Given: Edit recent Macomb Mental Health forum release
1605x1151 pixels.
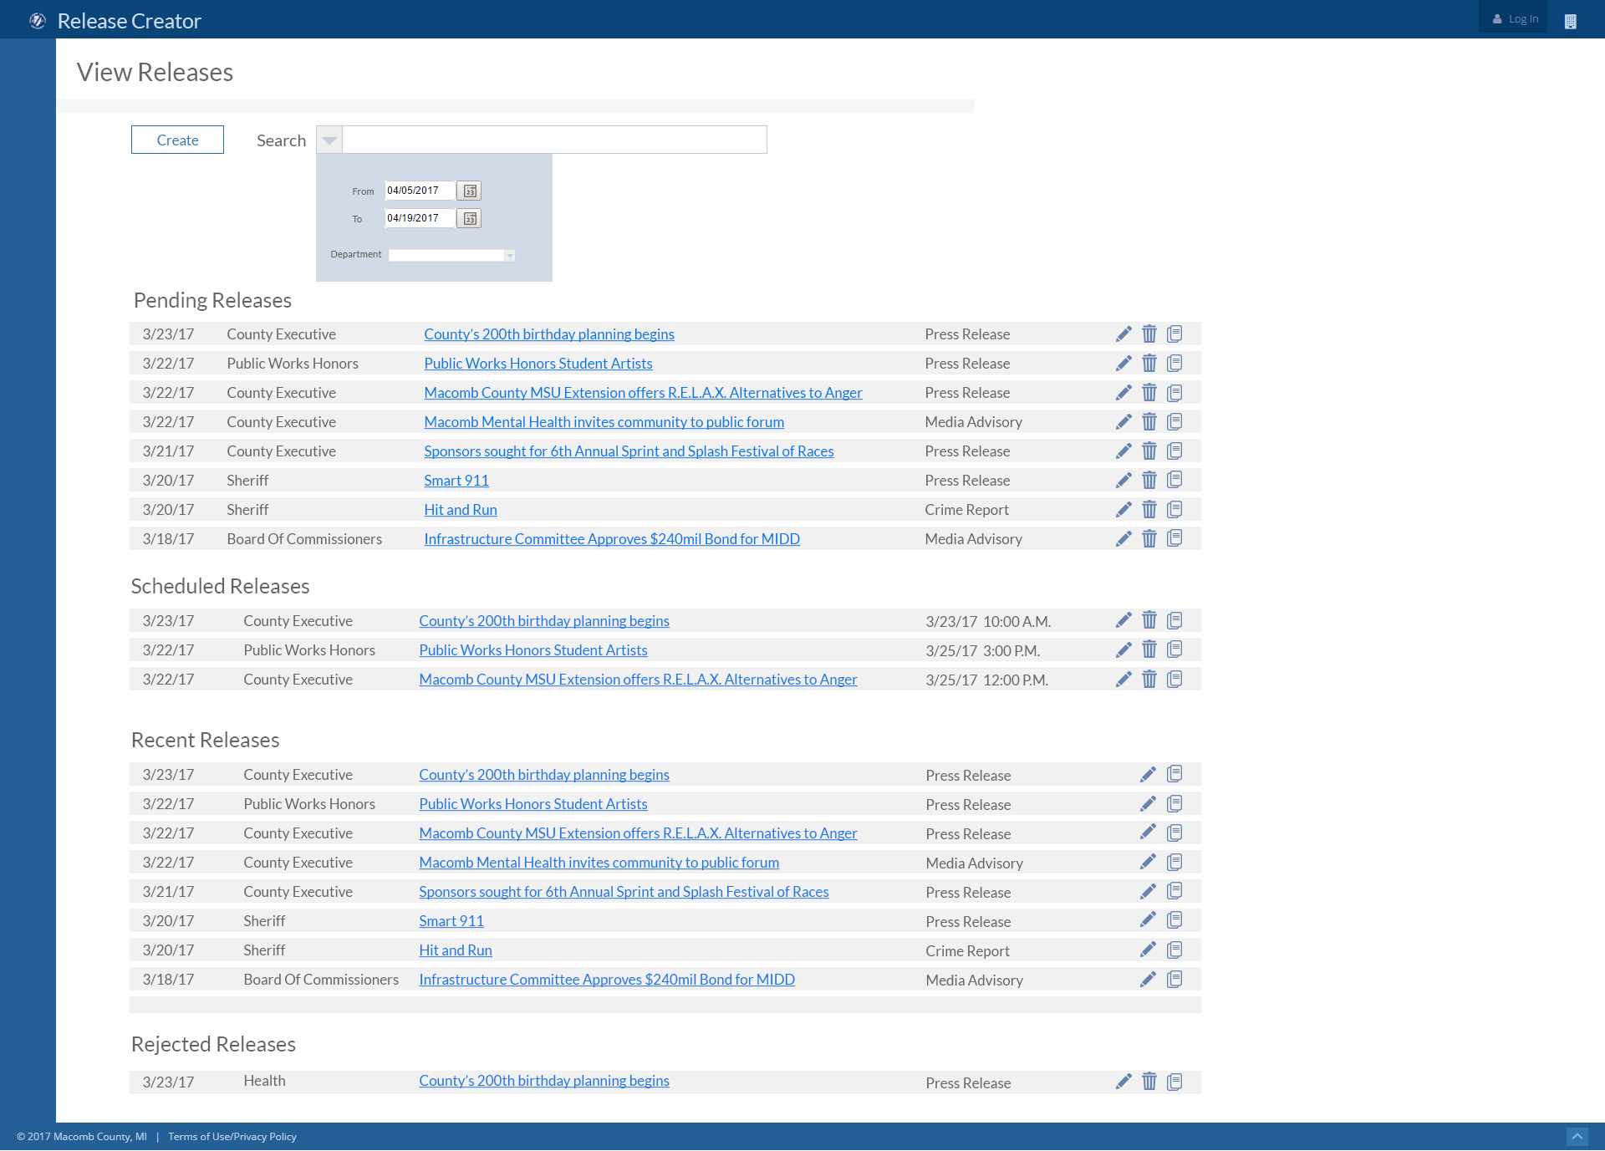Looking at the screenshot, I should tap(1148, 862).
